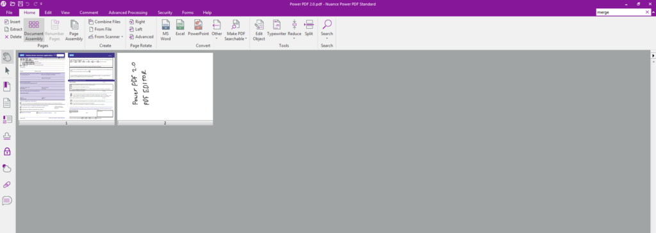The image size is (656, 233).
Task: Open the cloud panel
Action: click(x=7, y=168)
